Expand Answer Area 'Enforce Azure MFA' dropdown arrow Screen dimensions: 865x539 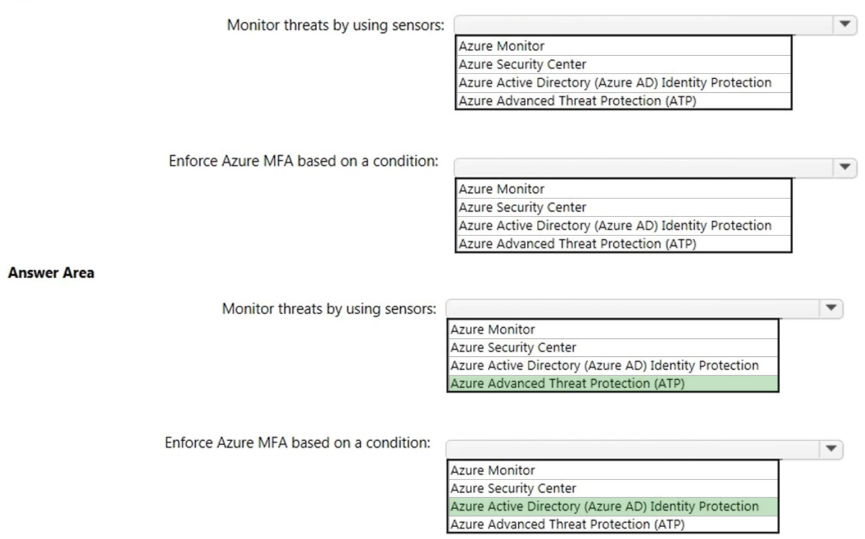tap(831, 449)
